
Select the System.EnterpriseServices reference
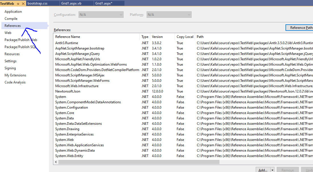pos(75,134)
